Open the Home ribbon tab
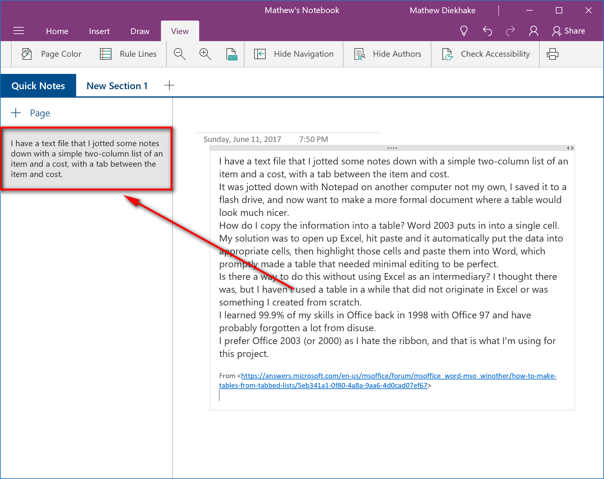The height and width of the screenshot is (479, 604). tap(57, 31)
